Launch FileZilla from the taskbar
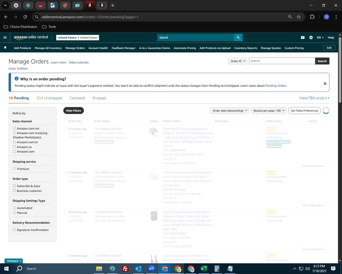 click(x=125, y=269)
